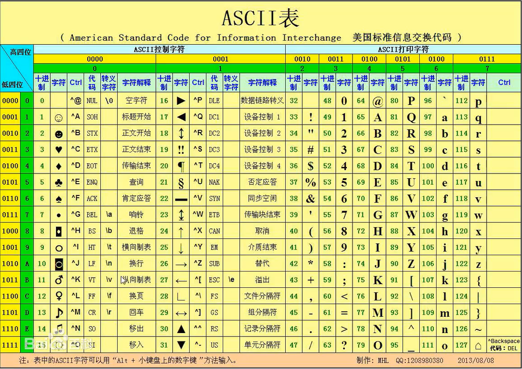Click the "\e" escape character cell

(232, 279)
